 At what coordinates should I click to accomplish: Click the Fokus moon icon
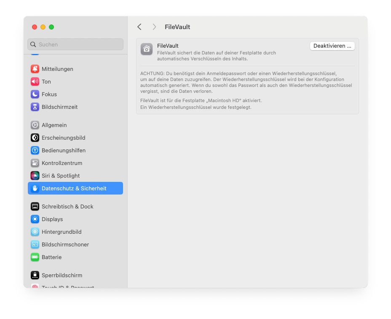pyautogui.click(x=35, y=94)
